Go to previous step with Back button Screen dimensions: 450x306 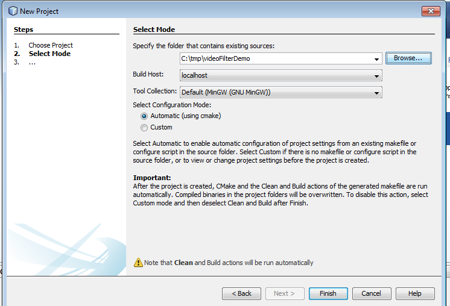point(241,293)
